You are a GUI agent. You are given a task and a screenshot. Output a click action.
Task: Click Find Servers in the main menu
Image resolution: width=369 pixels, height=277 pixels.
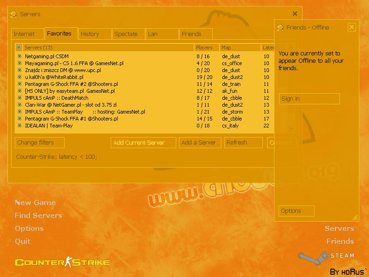[x=38, y=215]
